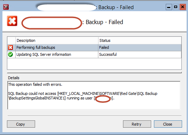Click the red failed icon beside full backups
The image size is (188, 135).
click(x=10, y=47)
